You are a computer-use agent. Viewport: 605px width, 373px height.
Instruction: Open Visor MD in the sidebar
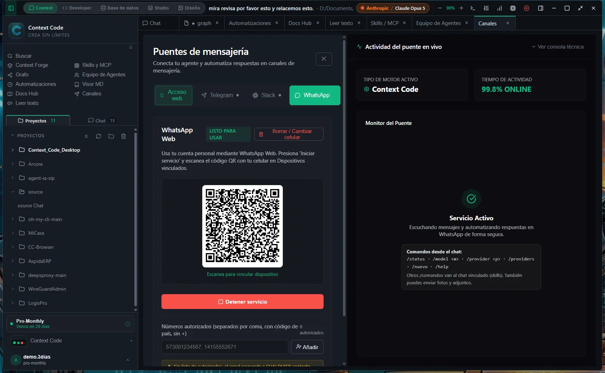tap(89, 84)
